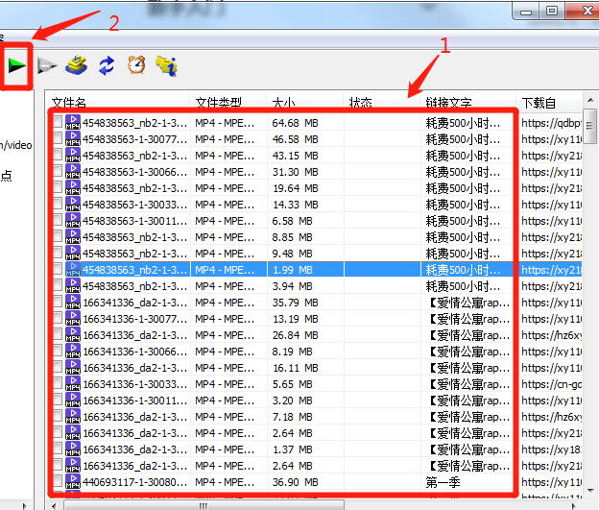Click MP4 file icon of 31.30 MB row
Viewport: 599px width, 510px height.
(73, 171)
